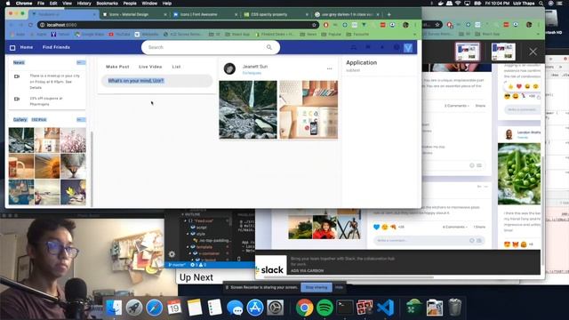Open the VS Code settings gear

(x=172, y=254)
